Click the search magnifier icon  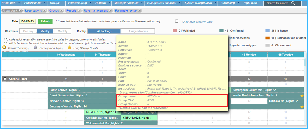click(x=293, y=3)
